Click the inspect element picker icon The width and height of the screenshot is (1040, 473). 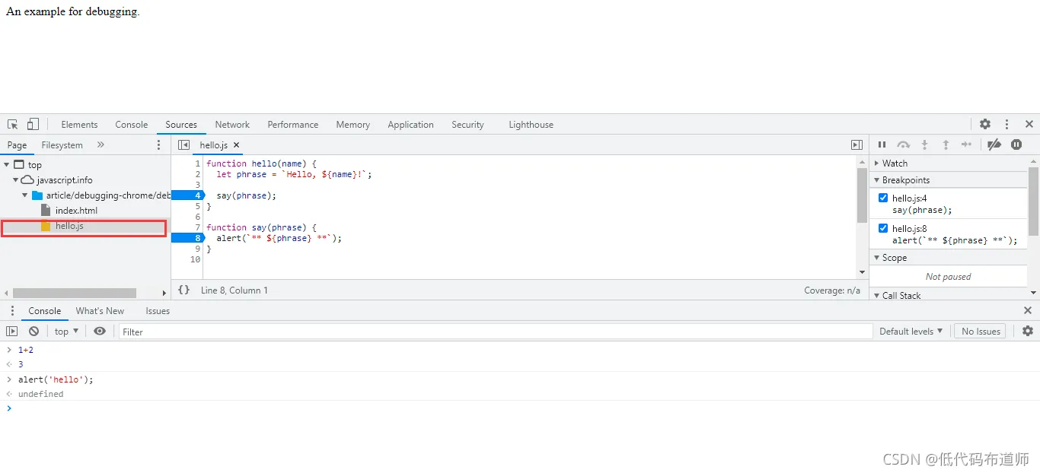coord(13,125)
